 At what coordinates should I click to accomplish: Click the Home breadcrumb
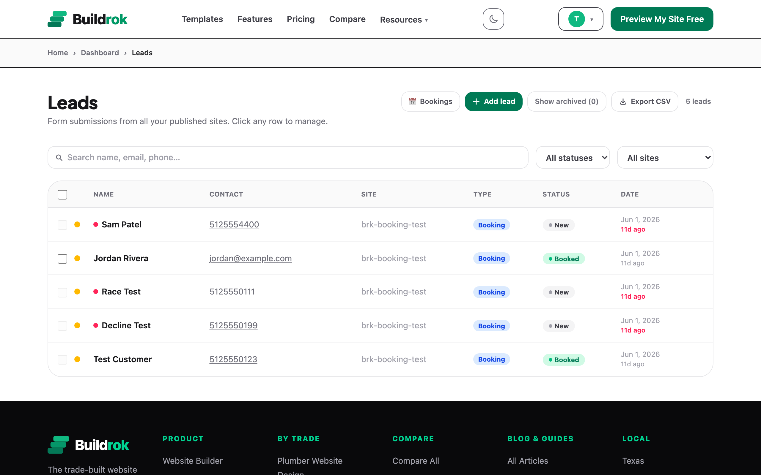click(x=58, y=53)
